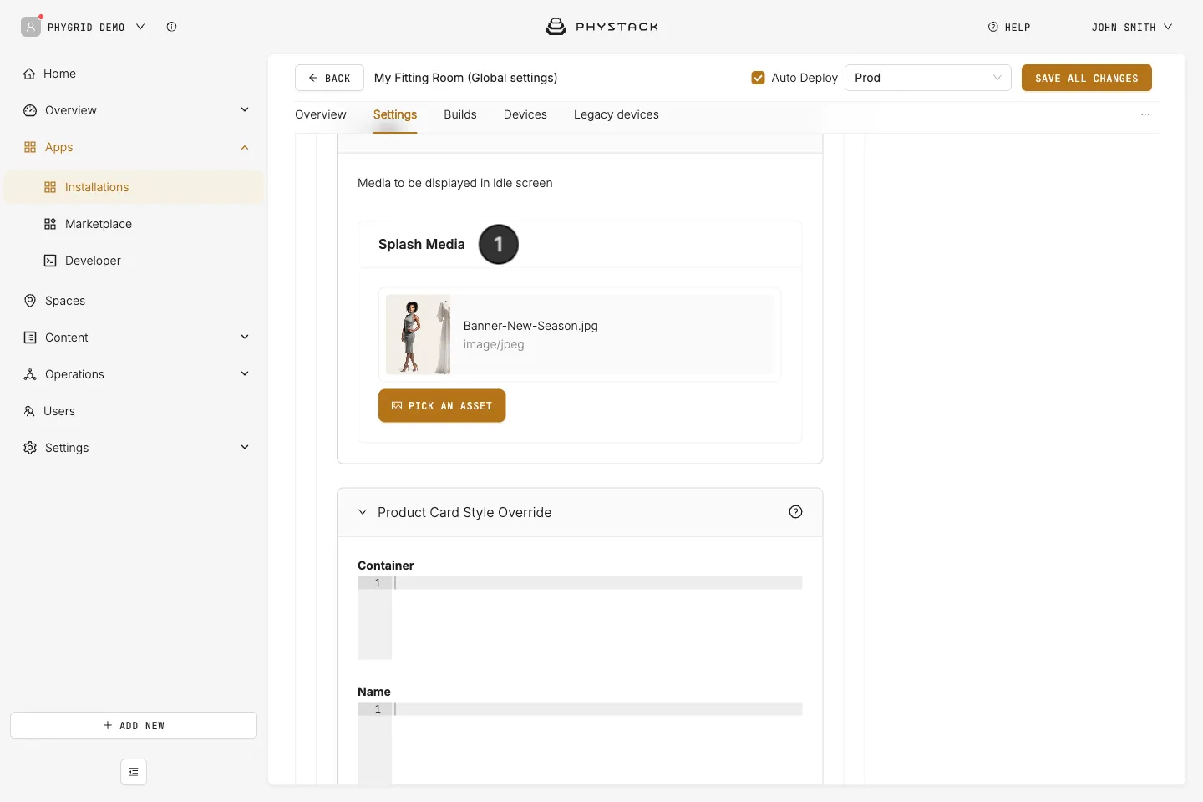Click the Installations icon
This screenshot has width=1203, height=802.
pyautogui.click(x=50, y=187)
